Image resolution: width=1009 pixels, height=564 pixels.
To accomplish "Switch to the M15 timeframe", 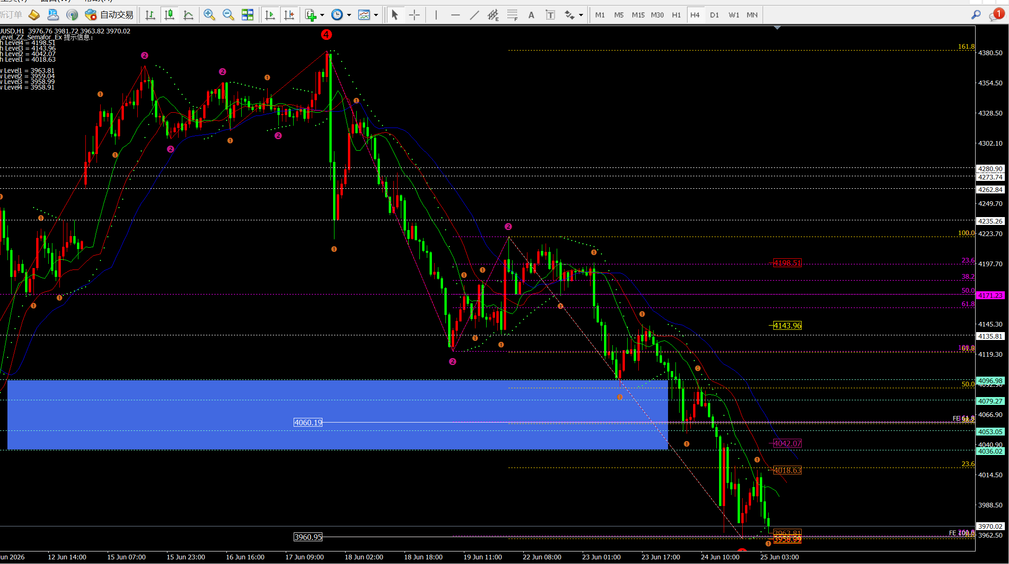I will point(638,15).
